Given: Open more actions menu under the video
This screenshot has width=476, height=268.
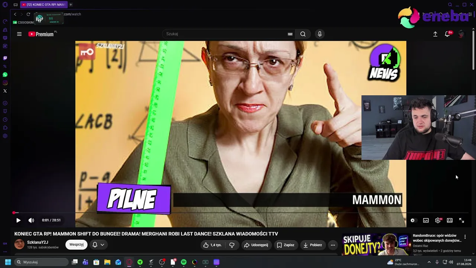Looking at the screenshot, I should pos(333,245).
